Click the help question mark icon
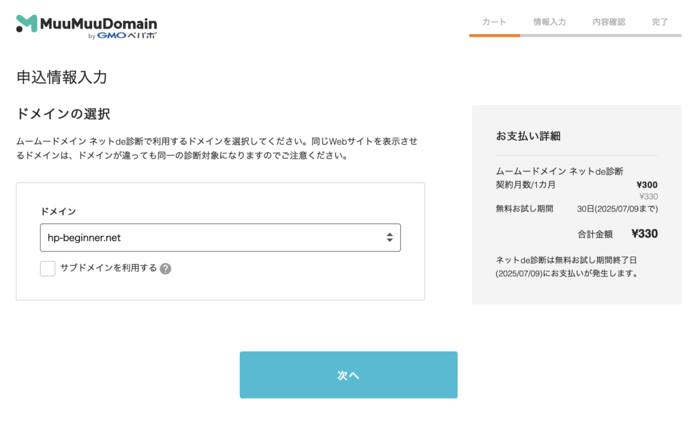The width and height of the screenshot is (698, 434). coord(166,269)
